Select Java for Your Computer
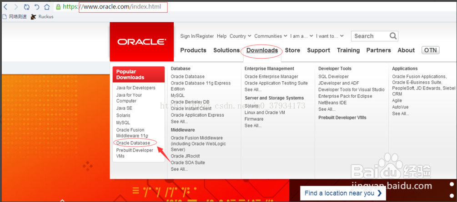 [x=129, y=98]
